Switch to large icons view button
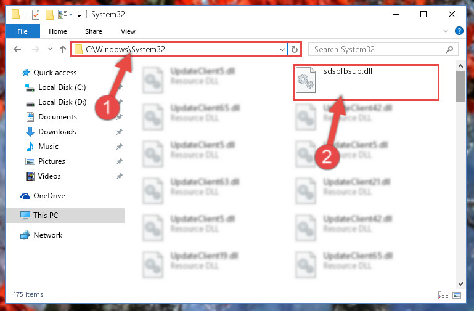This screenshot has width=474, height=311. (457, 295)
